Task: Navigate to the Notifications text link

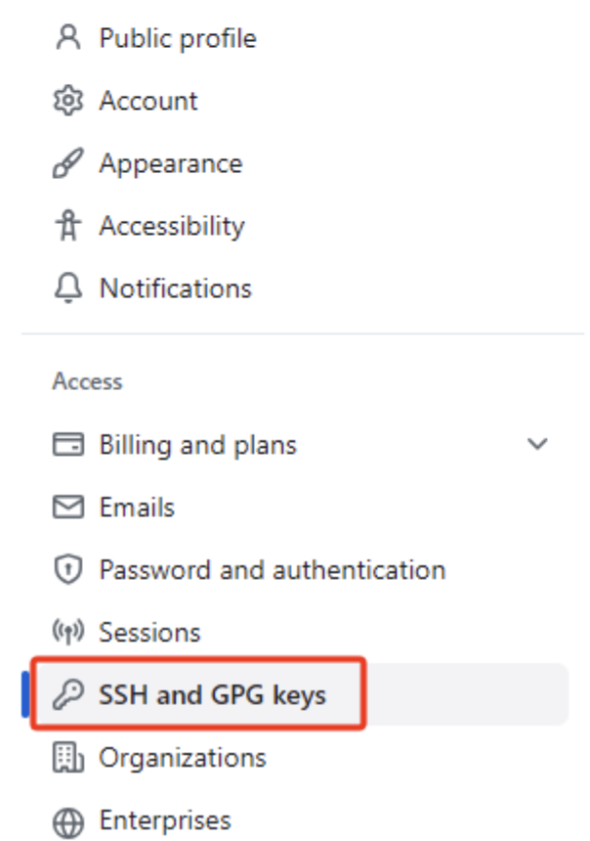Action: pyautogui.click(x=175, y=289)
